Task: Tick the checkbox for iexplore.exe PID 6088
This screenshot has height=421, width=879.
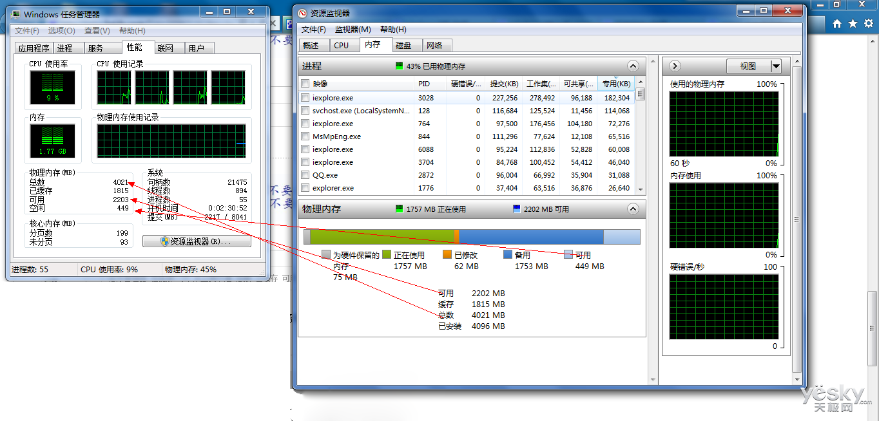Action: point(305,149)
